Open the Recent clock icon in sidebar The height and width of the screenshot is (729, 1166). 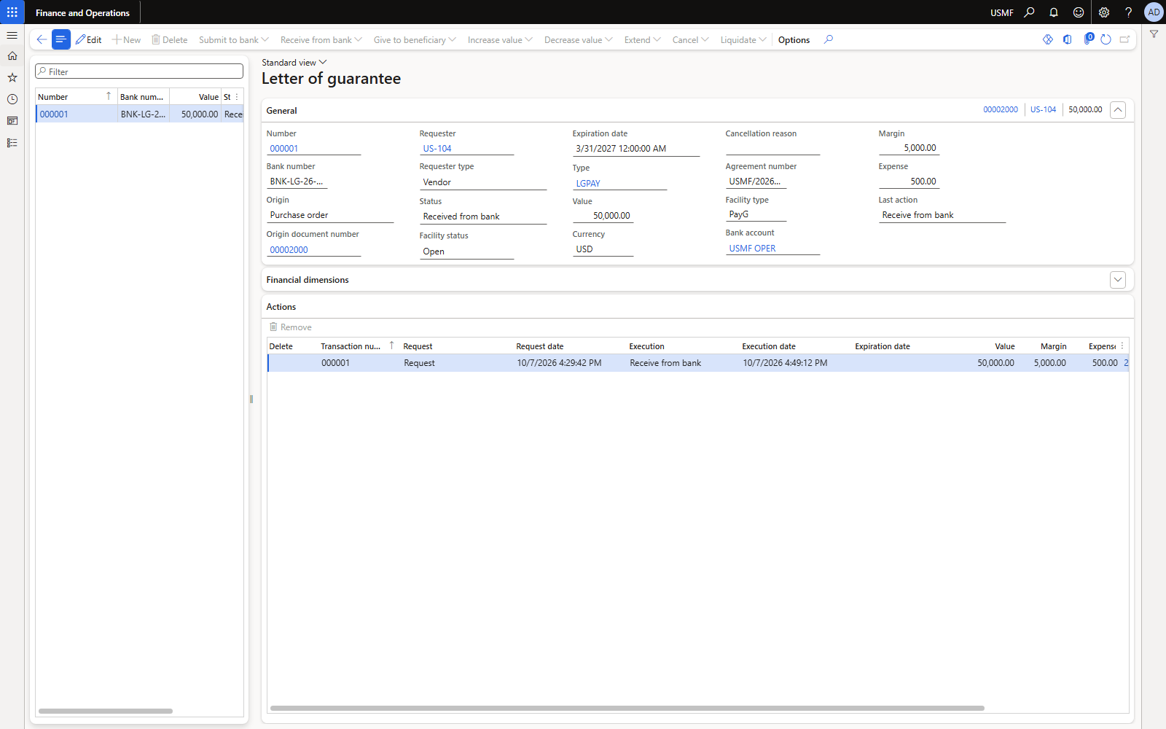pyautogui.click(x=12, y=99)
